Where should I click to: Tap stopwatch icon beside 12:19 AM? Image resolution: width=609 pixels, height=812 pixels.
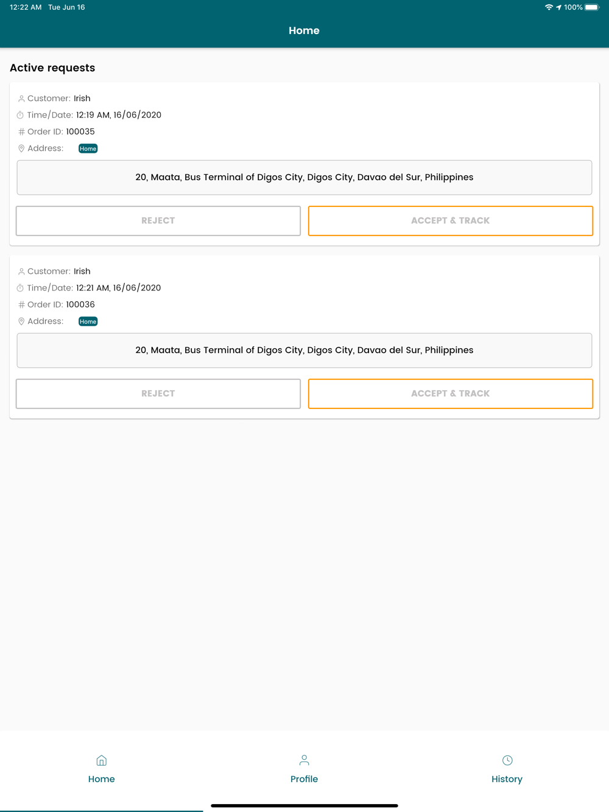click(x=20, y=115)
